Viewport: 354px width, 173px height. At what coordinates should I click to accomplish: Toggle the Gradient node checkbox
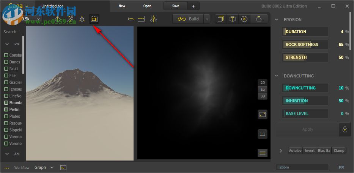coord(6,82)
